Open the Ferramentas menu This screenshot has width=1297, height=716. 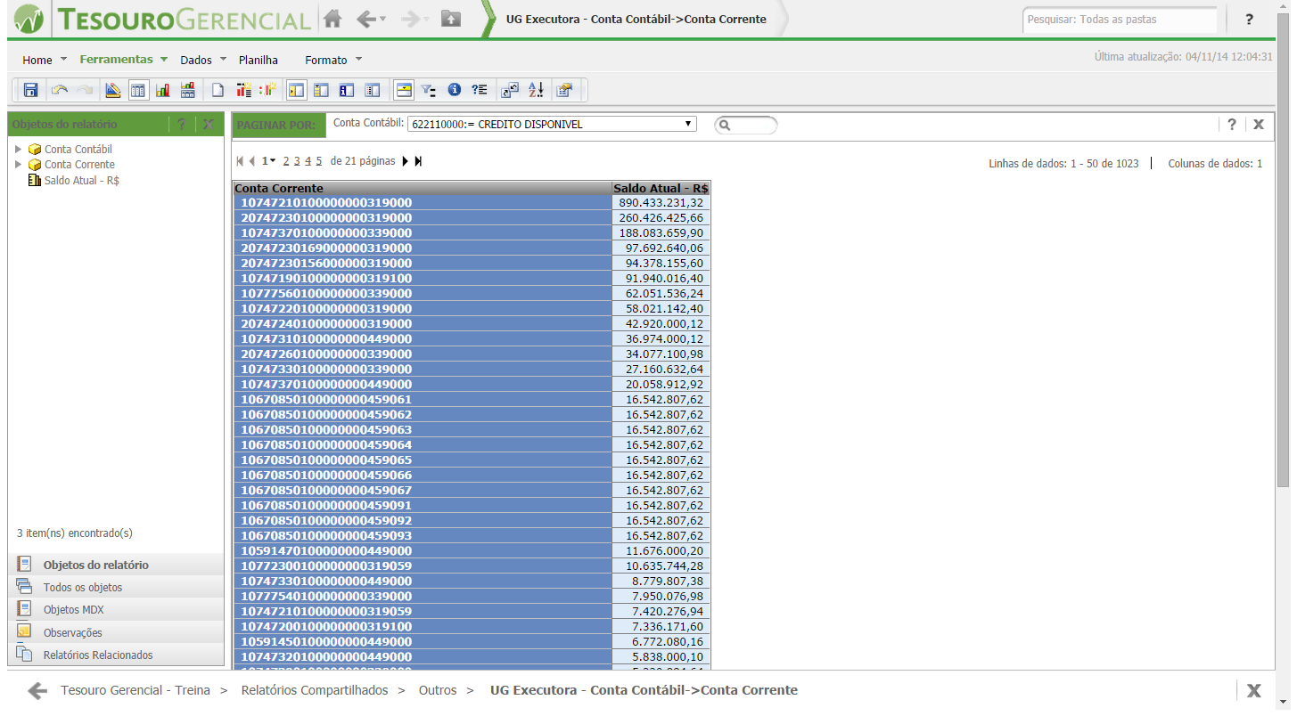pos(116,60)
